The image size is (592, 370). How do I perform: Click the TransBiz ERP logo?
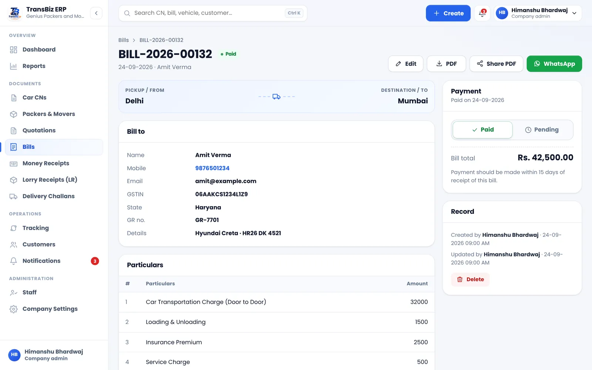coord(15,13)
